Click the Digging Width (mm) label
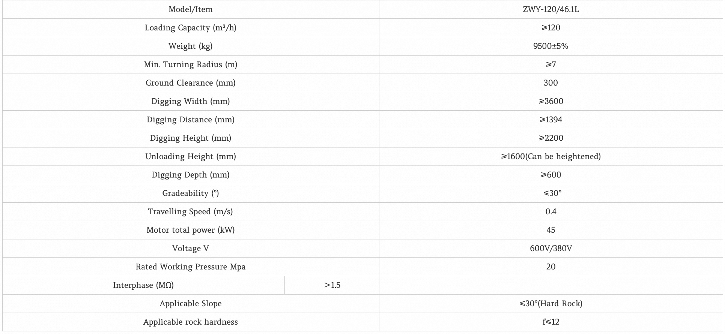This screenshot has width=725, height=334. pyautogui.click(x=190, y=101)
